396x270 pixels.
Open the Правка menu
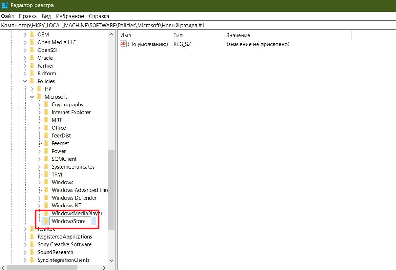(28, 16)
